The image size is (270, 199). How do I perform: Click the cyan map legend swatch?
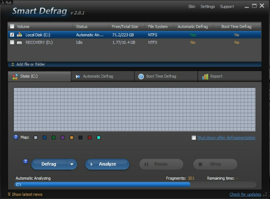[99, 137]
